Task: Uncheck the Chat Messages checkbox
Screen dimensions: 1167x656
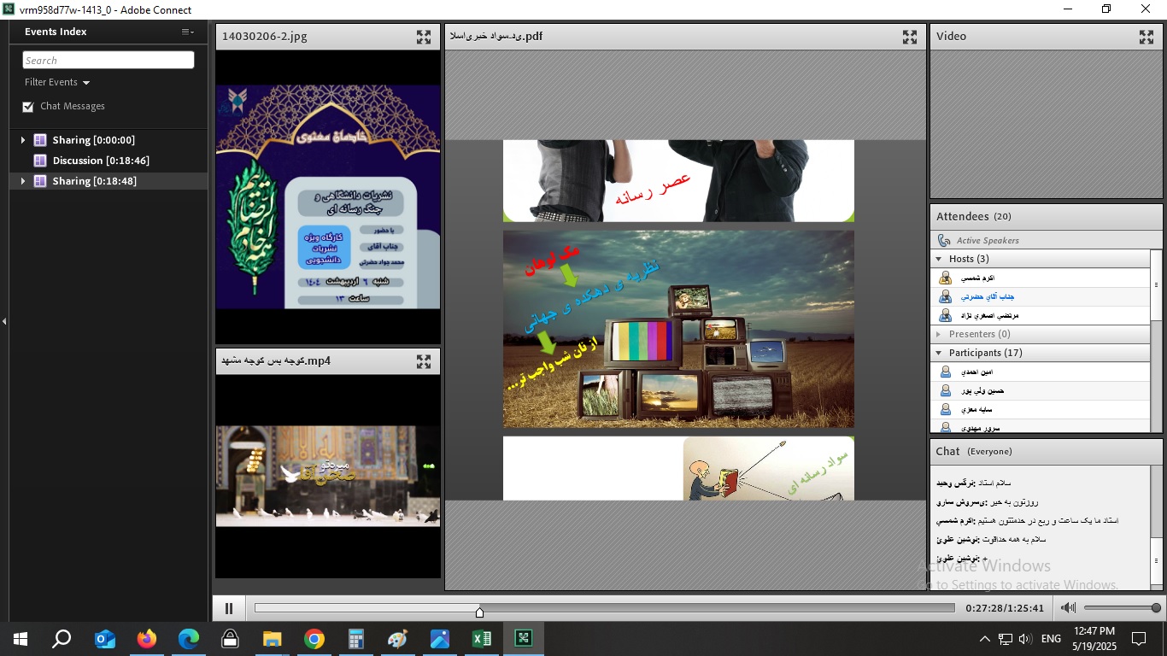Action: click(x=28, y=107)
